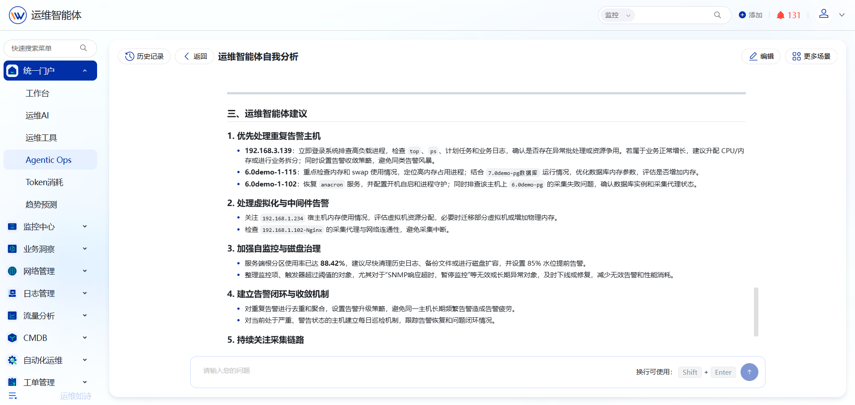Collapse sidebar with bottom menu icon
The width and height of the screenshot is (855, 405).
(x=12, y=396)
